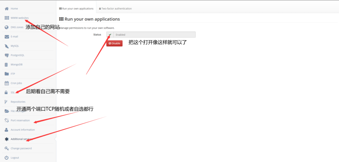Click the green checkmark beside Status field

[x=110, y=35]
